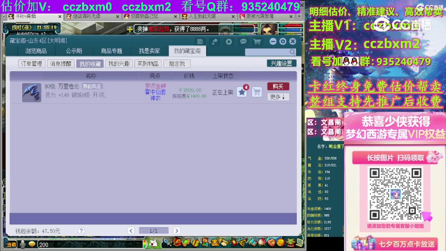The height and width of the screenshot is (251, 446).
Task: Open the chat bubble icon in title bar
Action: (x=243, y=41)
